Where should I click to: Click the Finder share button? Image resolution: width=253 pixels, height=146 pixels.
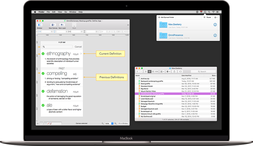point(174,72)
